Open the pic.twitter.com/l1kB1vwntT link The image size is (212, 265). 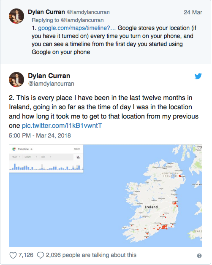pyautogui.click(x=62, y=126)
